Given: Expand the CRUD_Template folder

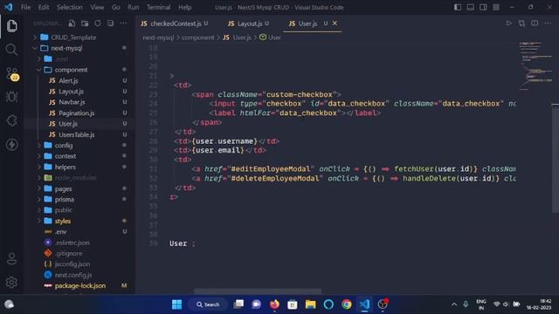Looking at the screenshot, I should [x=73, y=38].
